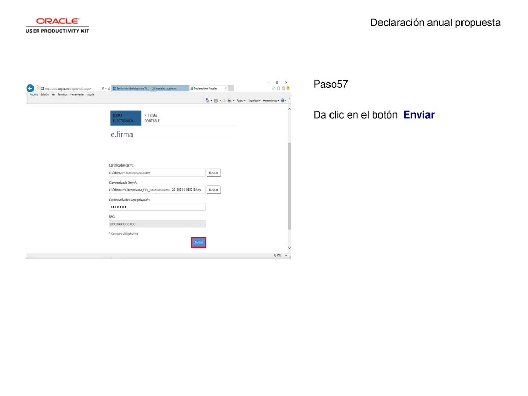Open the Ayuda menu
This screenshot has height=396, width=528.
click(x=91, y=95)
